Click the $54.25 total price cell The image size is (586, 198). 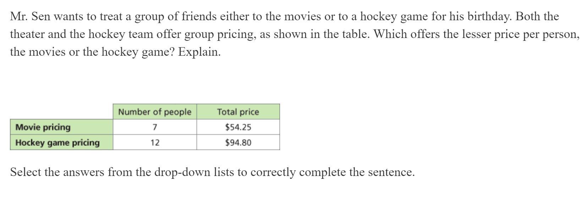238,127
